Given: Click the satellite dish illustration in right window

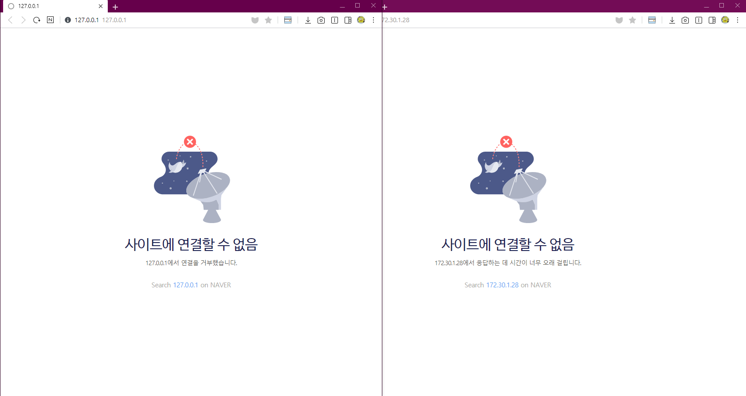Looking at the screenshot, I should 508,179.
